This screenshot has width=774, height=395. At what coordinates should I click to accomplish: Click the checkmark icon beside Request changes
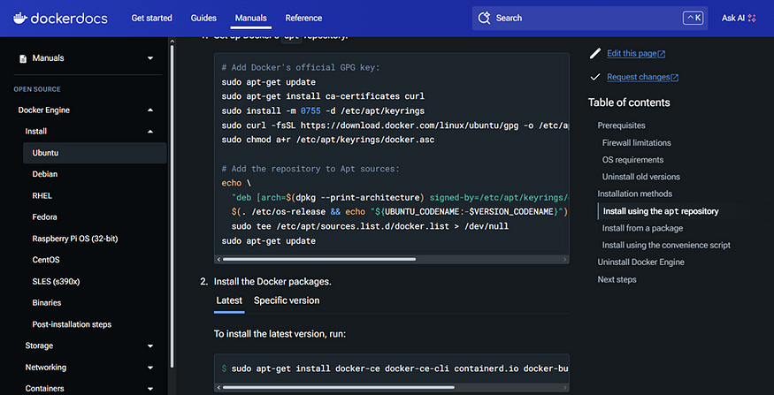point(595,77)
